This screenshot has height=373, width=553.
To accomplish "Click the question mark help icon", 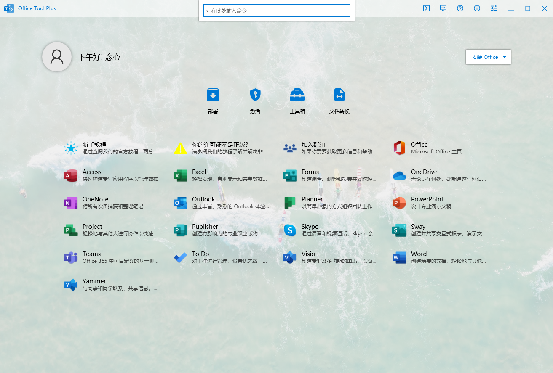I will click(460, 8).
